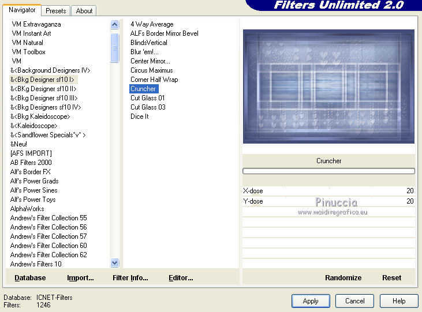Screen dimensions: 422x312
Task: Adjust the X-dose slider
Action: point(328,191)
